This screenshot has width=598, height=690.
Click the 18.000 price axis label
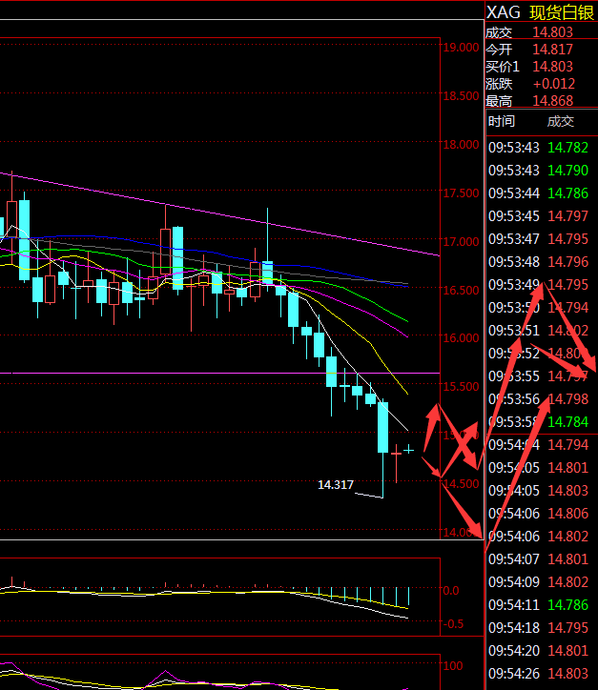(x=461, y=144)
